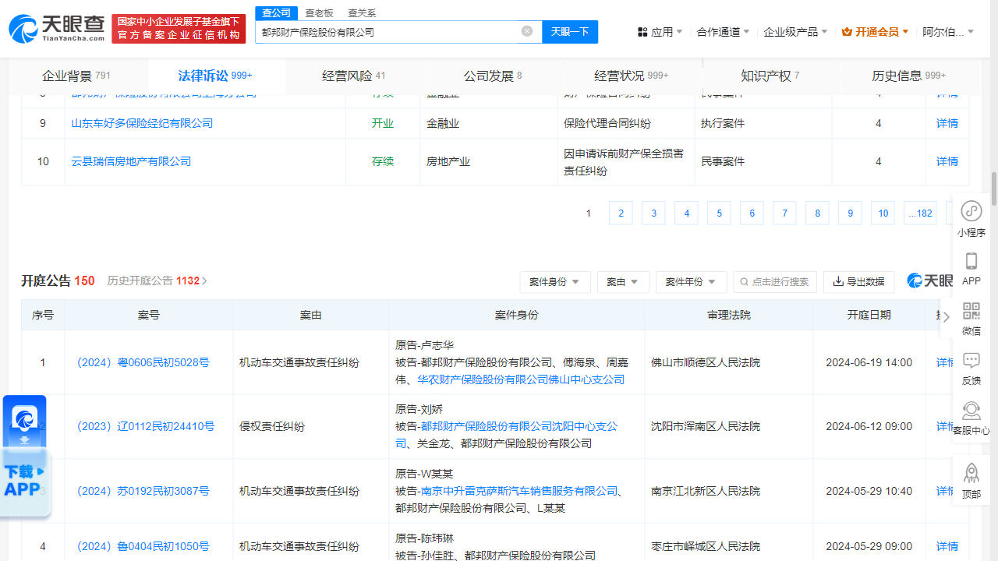Show the 微信 WeChat QR code icon
Image resolution: width=998 pixels, height=561 pixels.
(971, 319)
